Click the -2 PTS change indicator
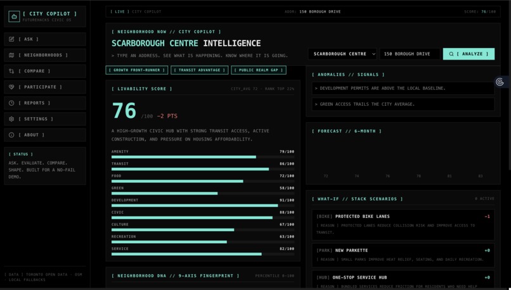The image size is (511, 290). pyautogui.click(x=167, y=117)
